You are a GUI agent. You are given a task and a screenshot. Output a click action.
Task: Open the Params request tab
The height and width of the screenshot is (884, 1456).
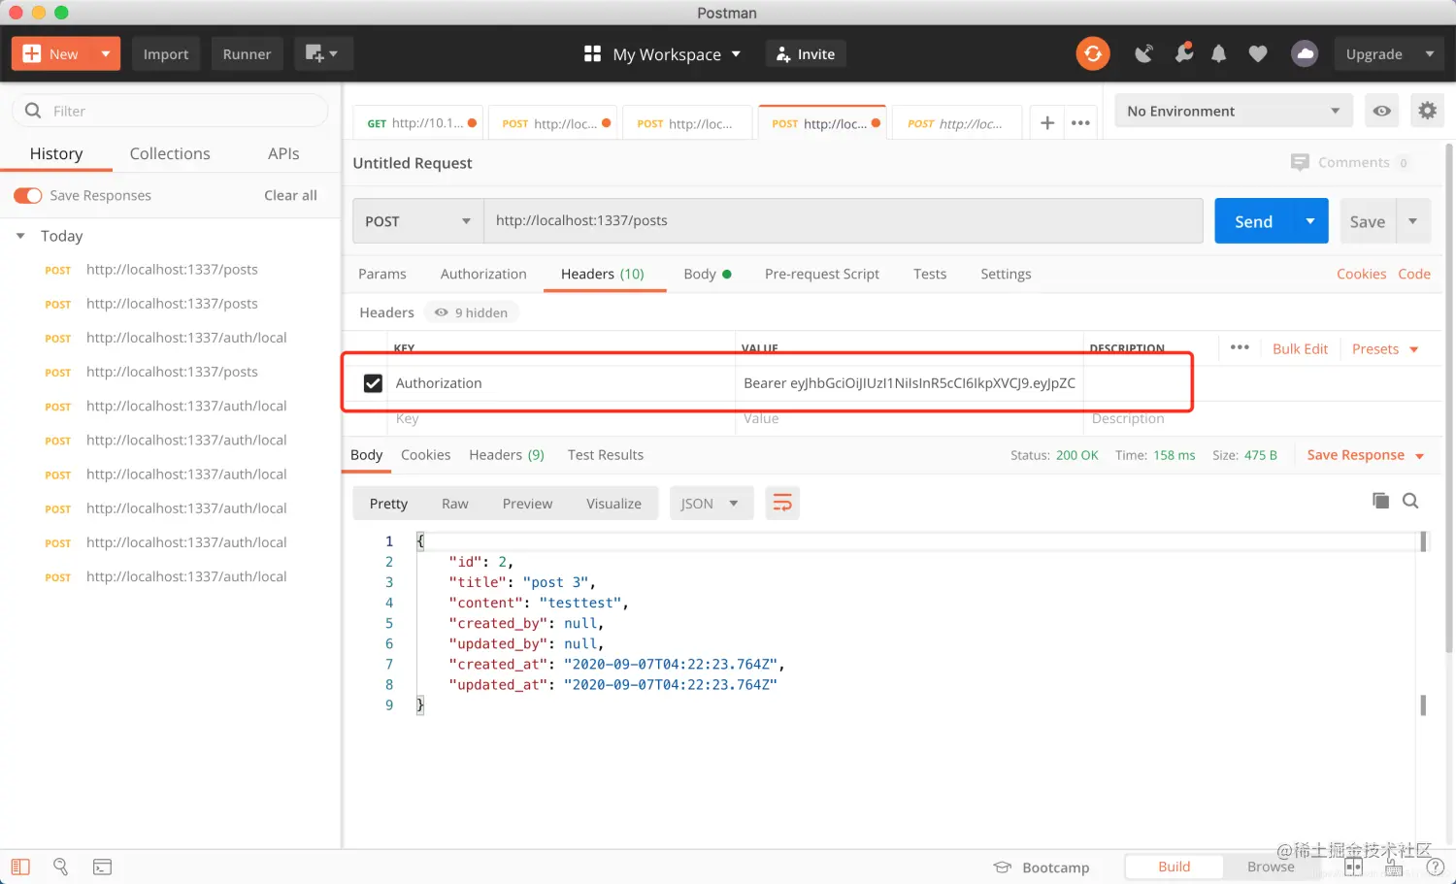(382, 274)
